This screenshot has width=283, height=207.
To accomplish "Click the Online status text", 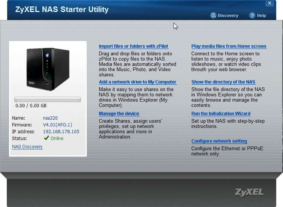I will (57, 138).
